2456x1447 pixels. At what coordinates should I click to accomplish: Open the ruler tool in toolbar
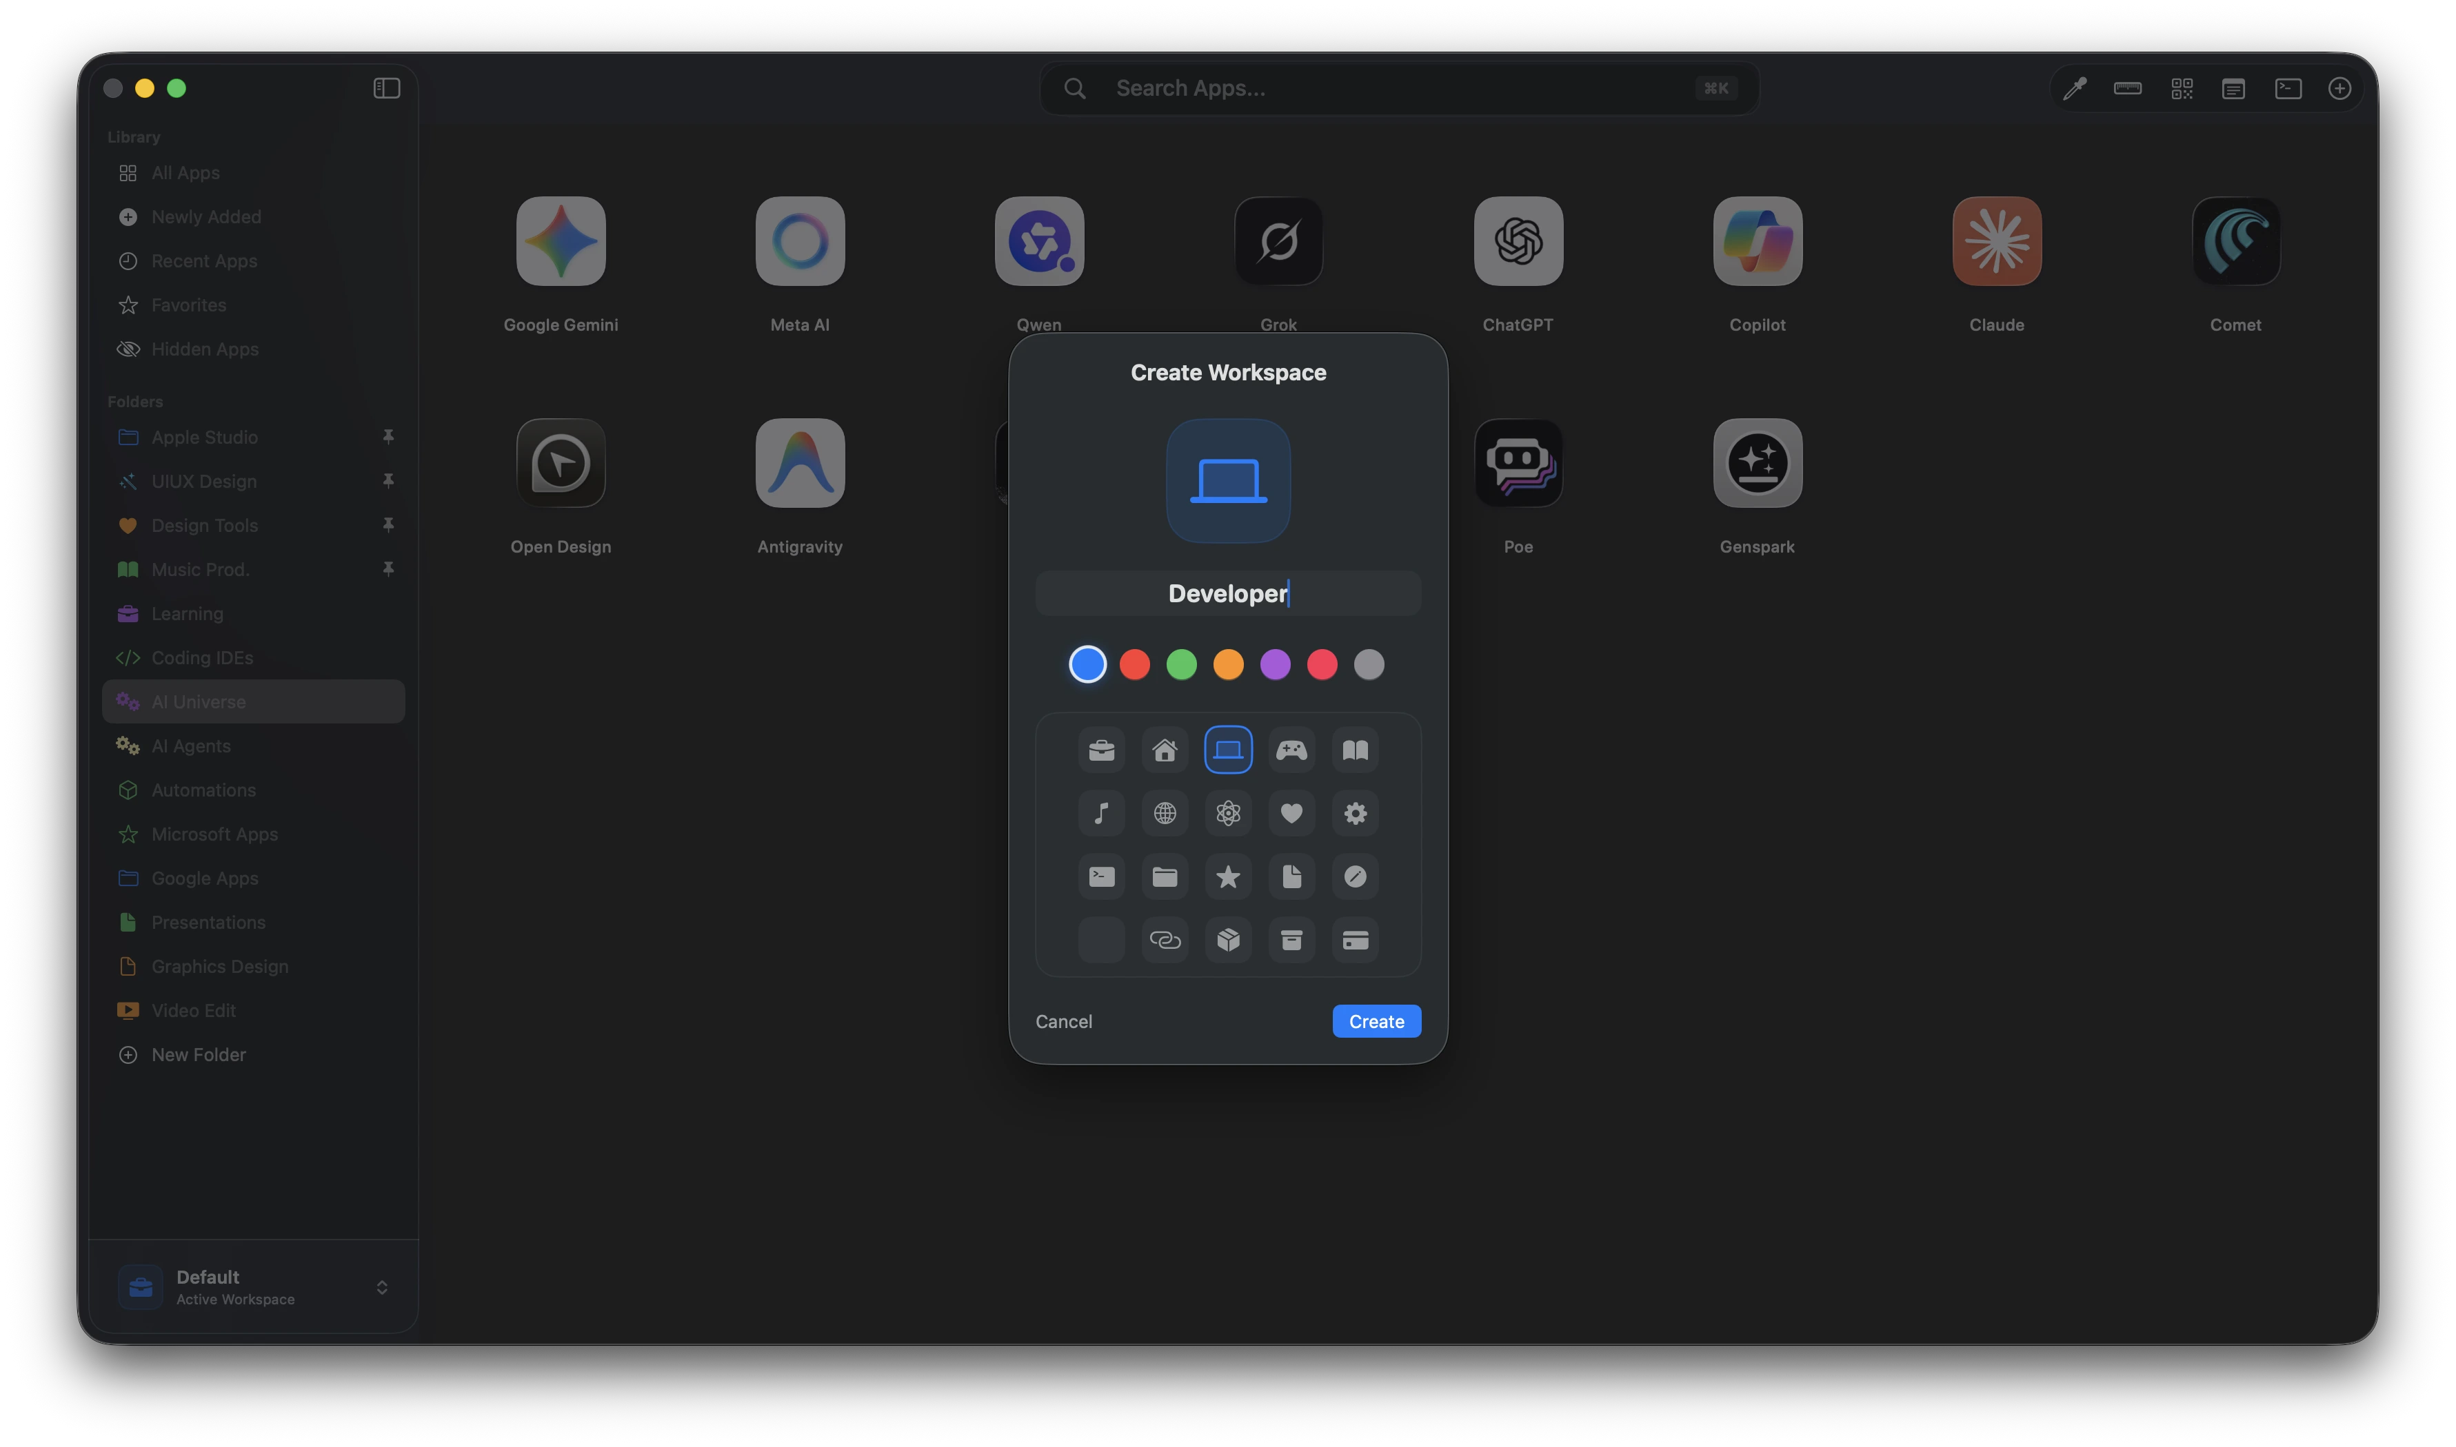2127,89
